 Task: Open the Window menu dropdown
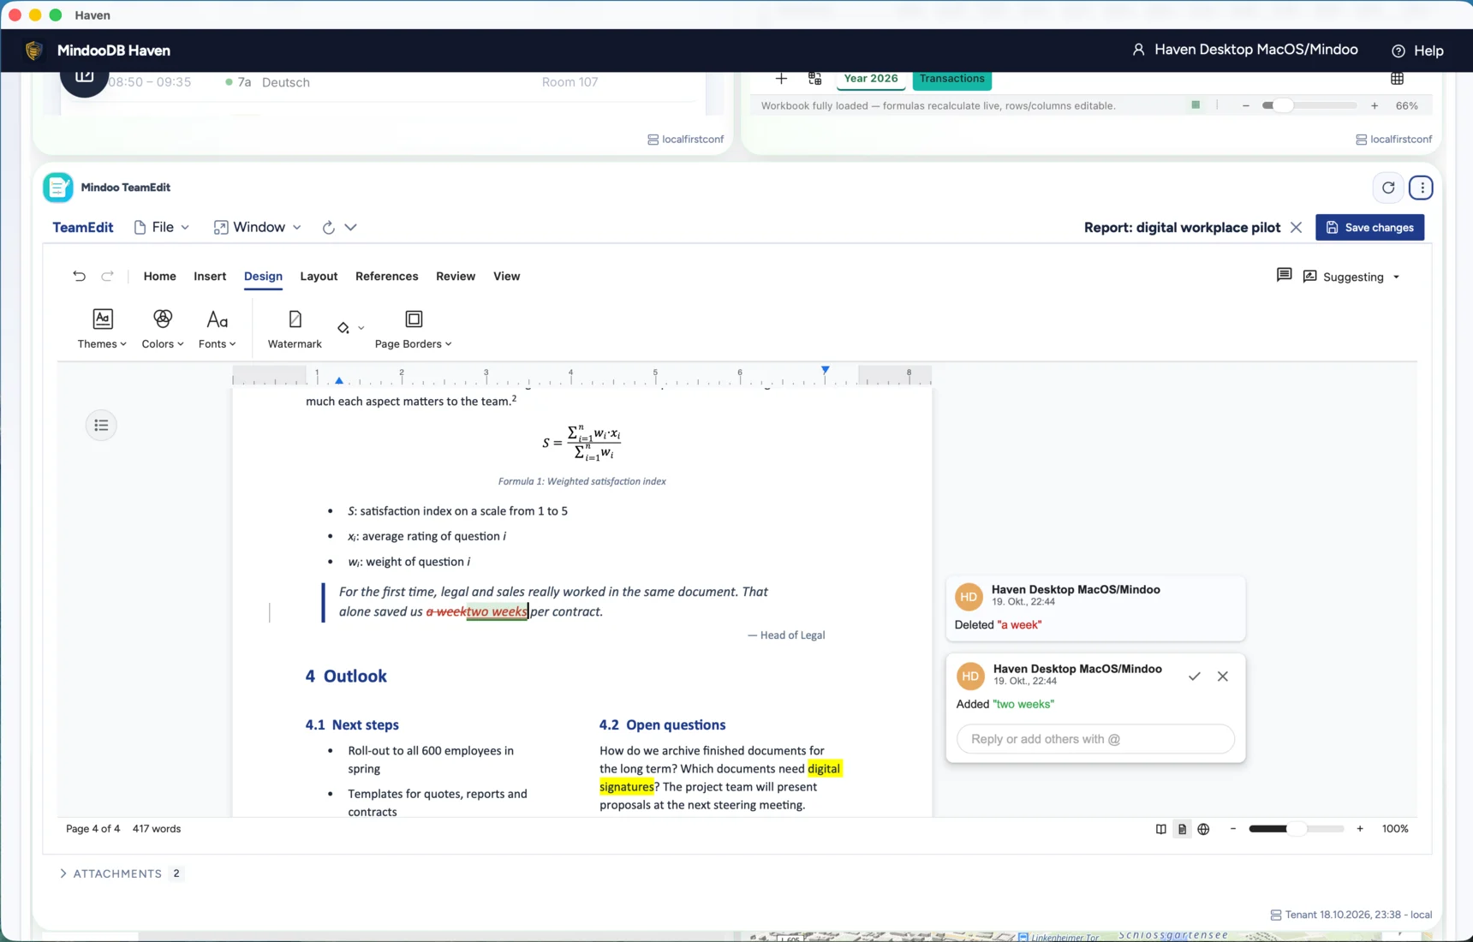coord(258,227)
